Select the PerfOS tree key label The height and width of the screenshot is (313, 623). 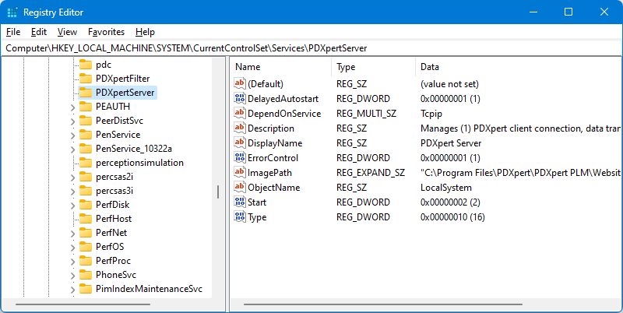pos(110,247)
